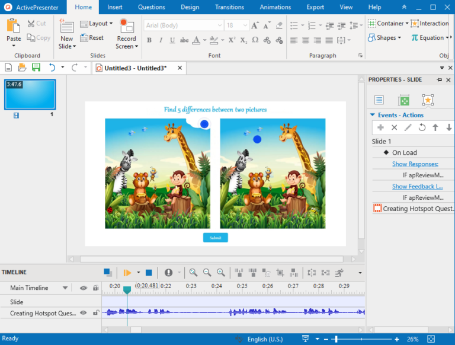This screenshot has width=455, height=345.
Task: Switch to the Questions ribbon tab
Action: pyautogui.click(x=152, y=7)
